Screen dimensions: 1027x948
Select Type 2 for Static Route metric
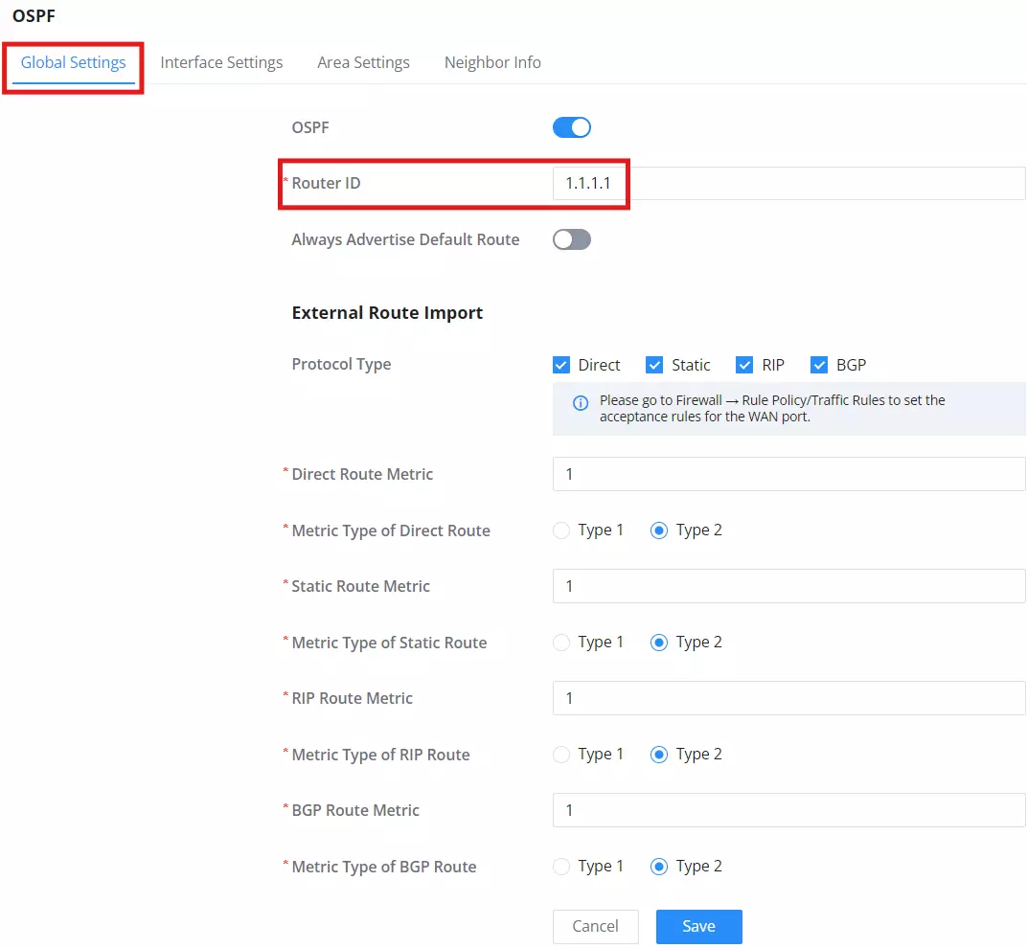pos(659,643)
